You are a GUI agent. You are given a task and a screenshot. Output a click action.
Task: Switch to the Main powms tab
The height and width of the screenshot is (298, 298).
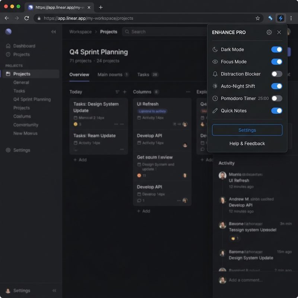click(x=113, y=75)
